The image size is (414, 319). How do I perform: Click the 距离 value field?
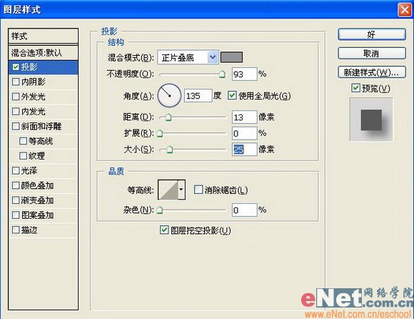245,117
